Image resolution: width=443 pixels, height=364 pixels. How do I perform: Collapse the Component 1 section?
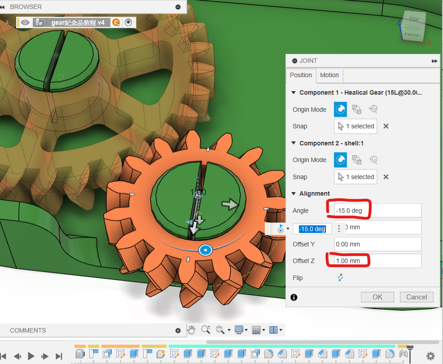(x=294, y=92)
